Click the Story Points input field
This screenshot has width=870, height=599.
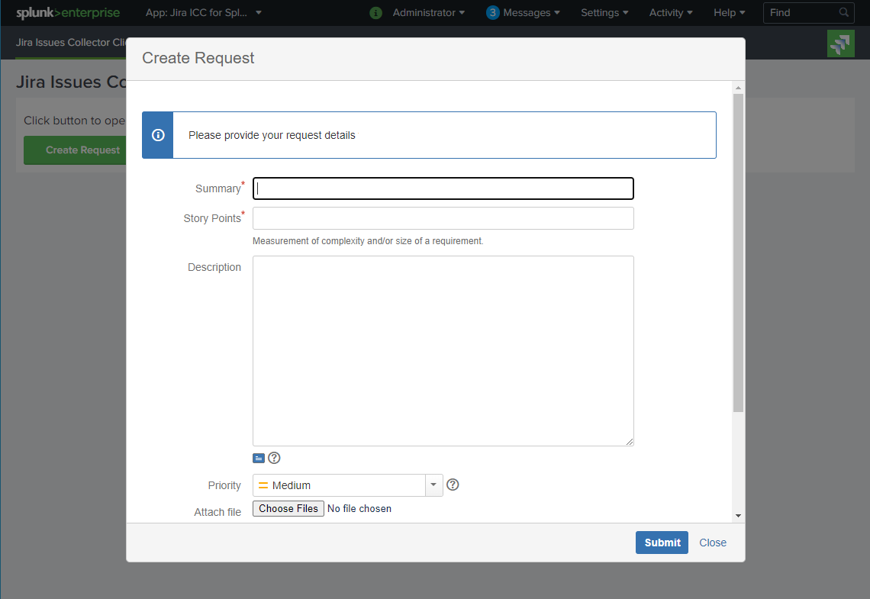coord(443,218)
